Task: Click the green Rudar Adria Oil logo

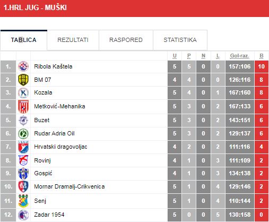Action: (23, 134)
